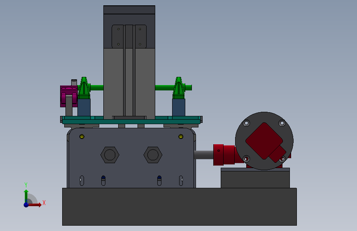Screen dimensions: 357x231
Task: Select the left yellow screw on housing
Action: pyautogui.click(x=82, y=136)
